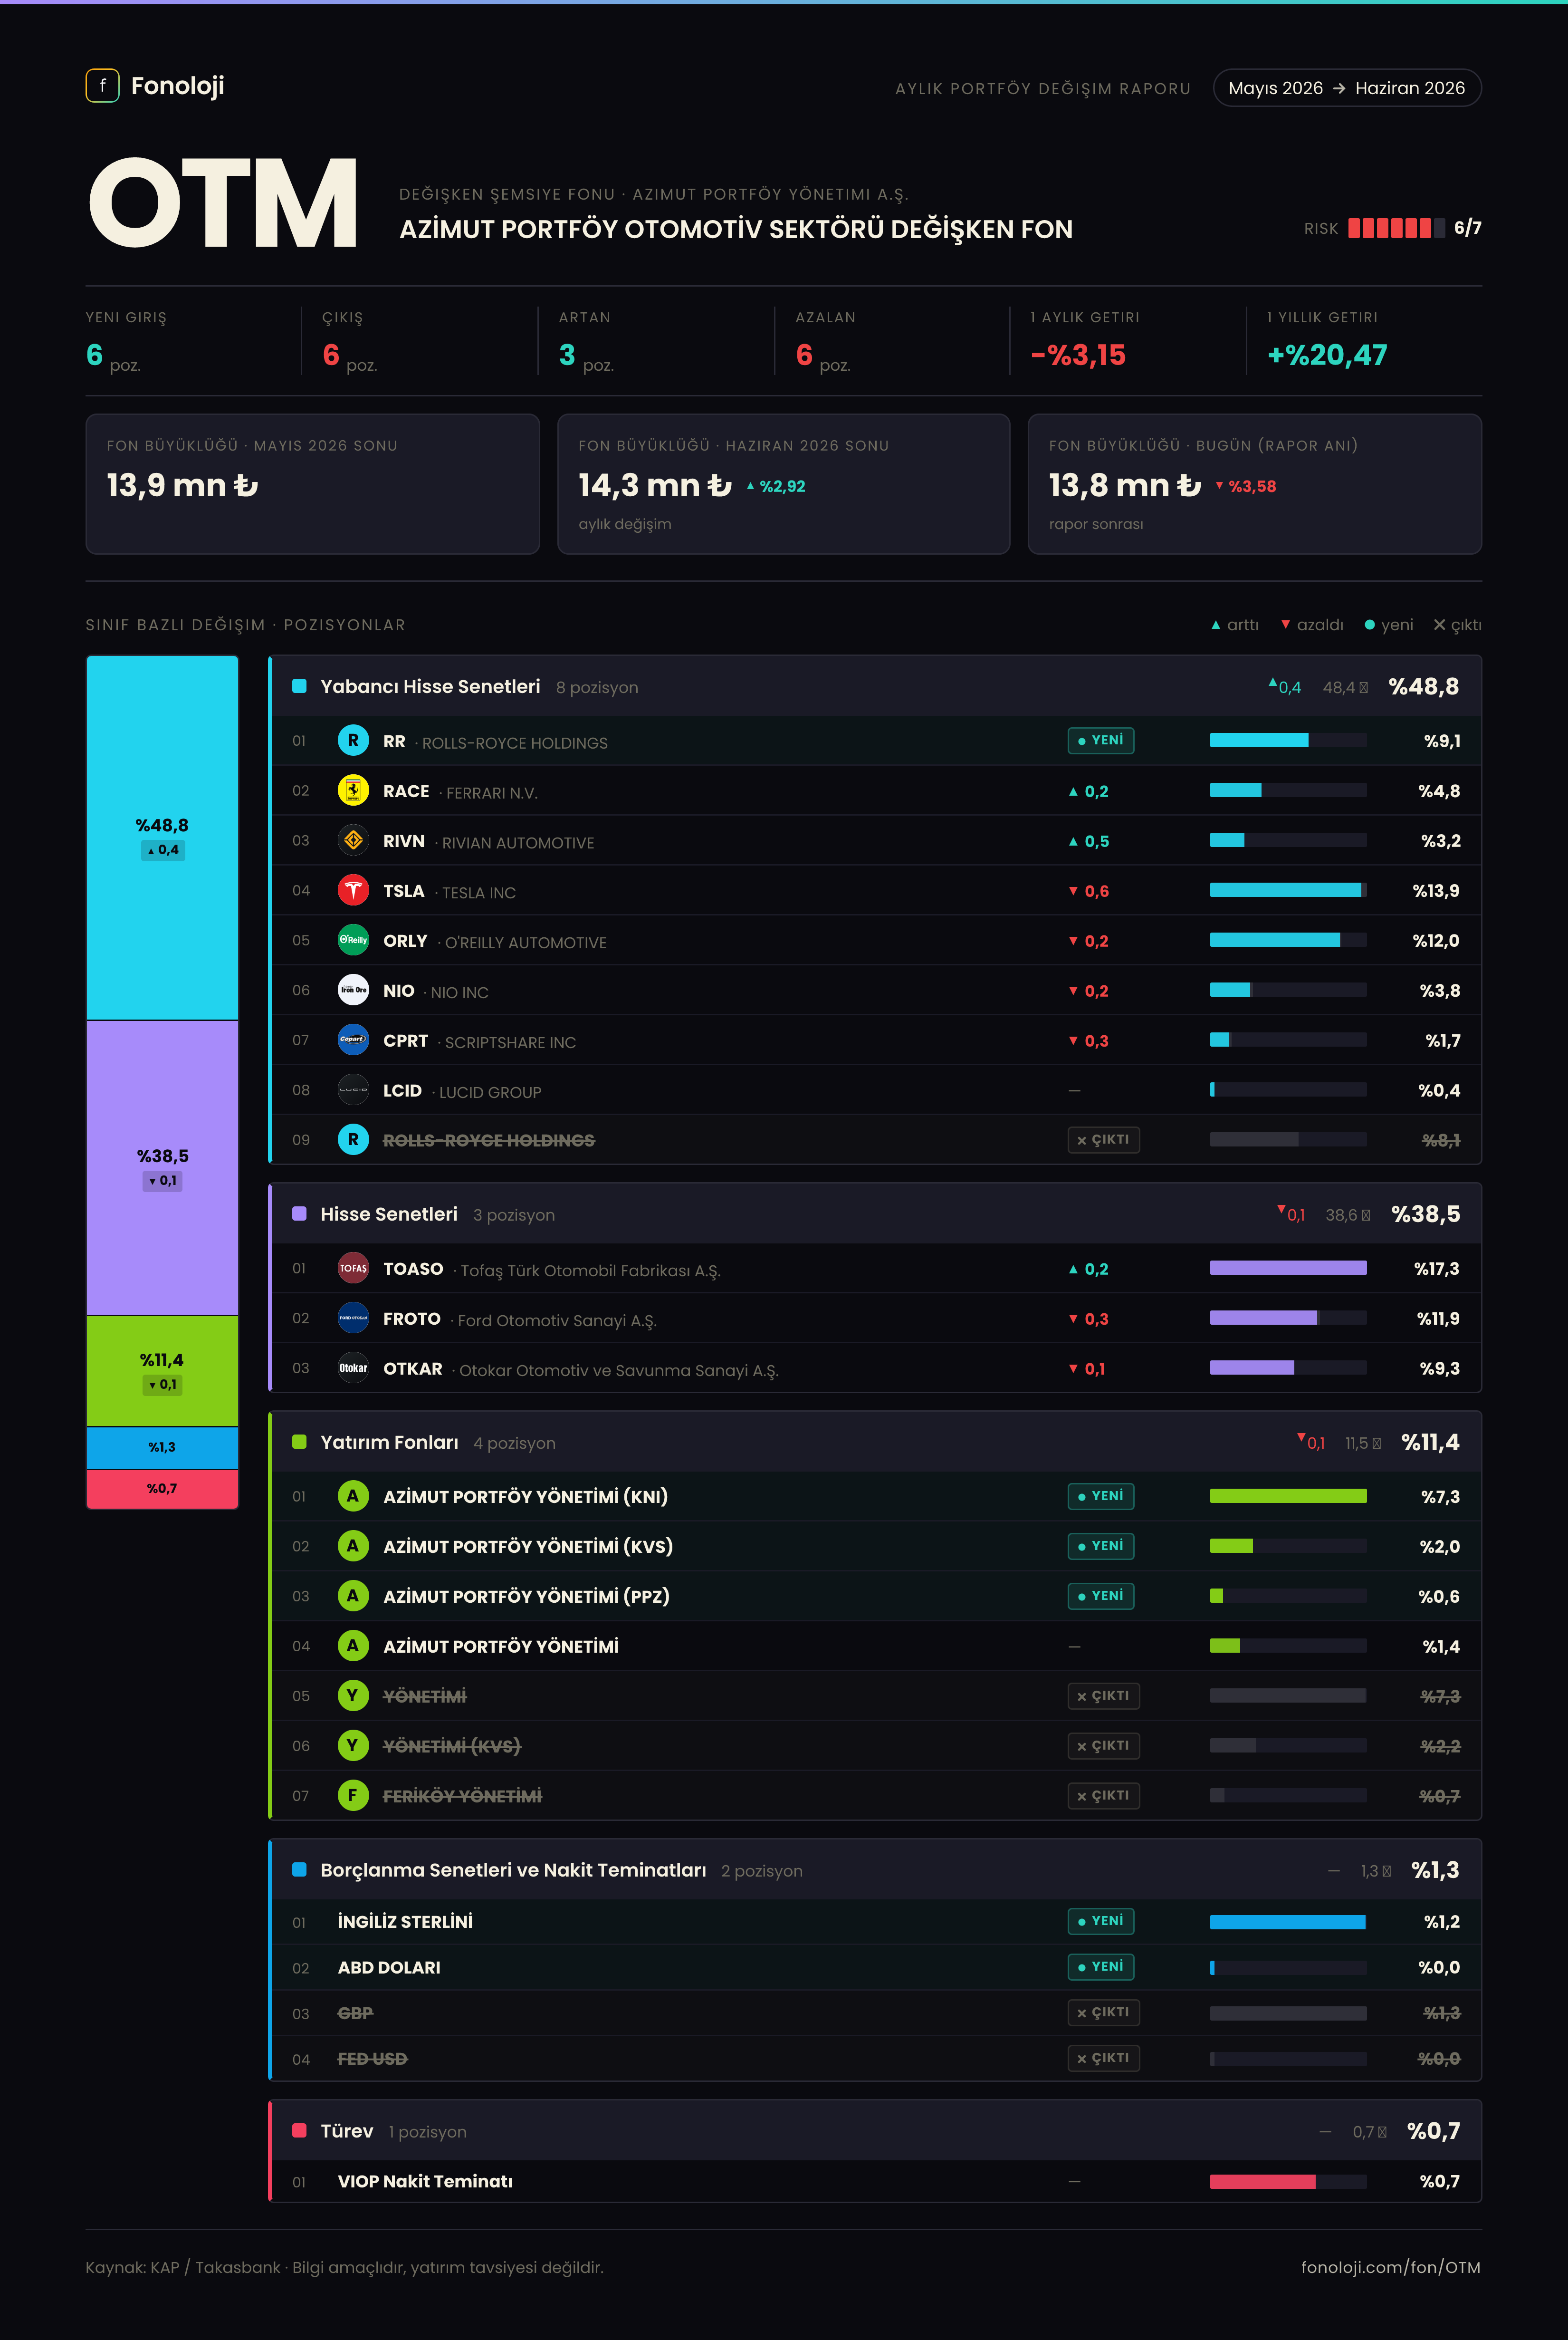Click the ÇIKTI badge on struck-through Rolls-Royce row
1568x2340 pixels.
[1103, 1139]
